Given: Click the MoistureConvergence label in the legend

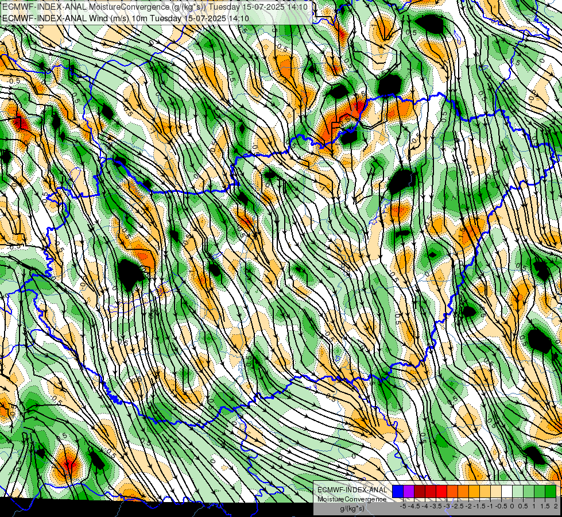Looking at the screenshot, I should point(351,499).
